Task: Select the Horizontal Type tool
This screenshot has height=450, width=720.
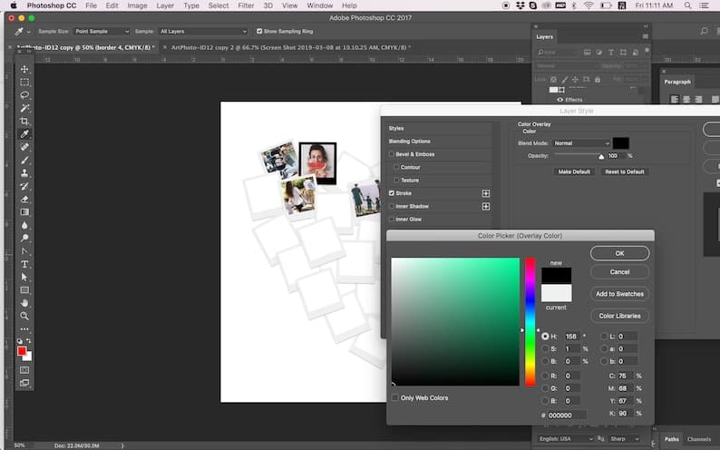Action: point(24,264)
